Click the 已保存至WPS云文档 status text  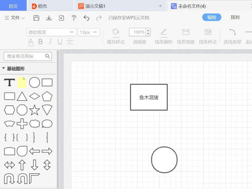[x=129, y=18]
